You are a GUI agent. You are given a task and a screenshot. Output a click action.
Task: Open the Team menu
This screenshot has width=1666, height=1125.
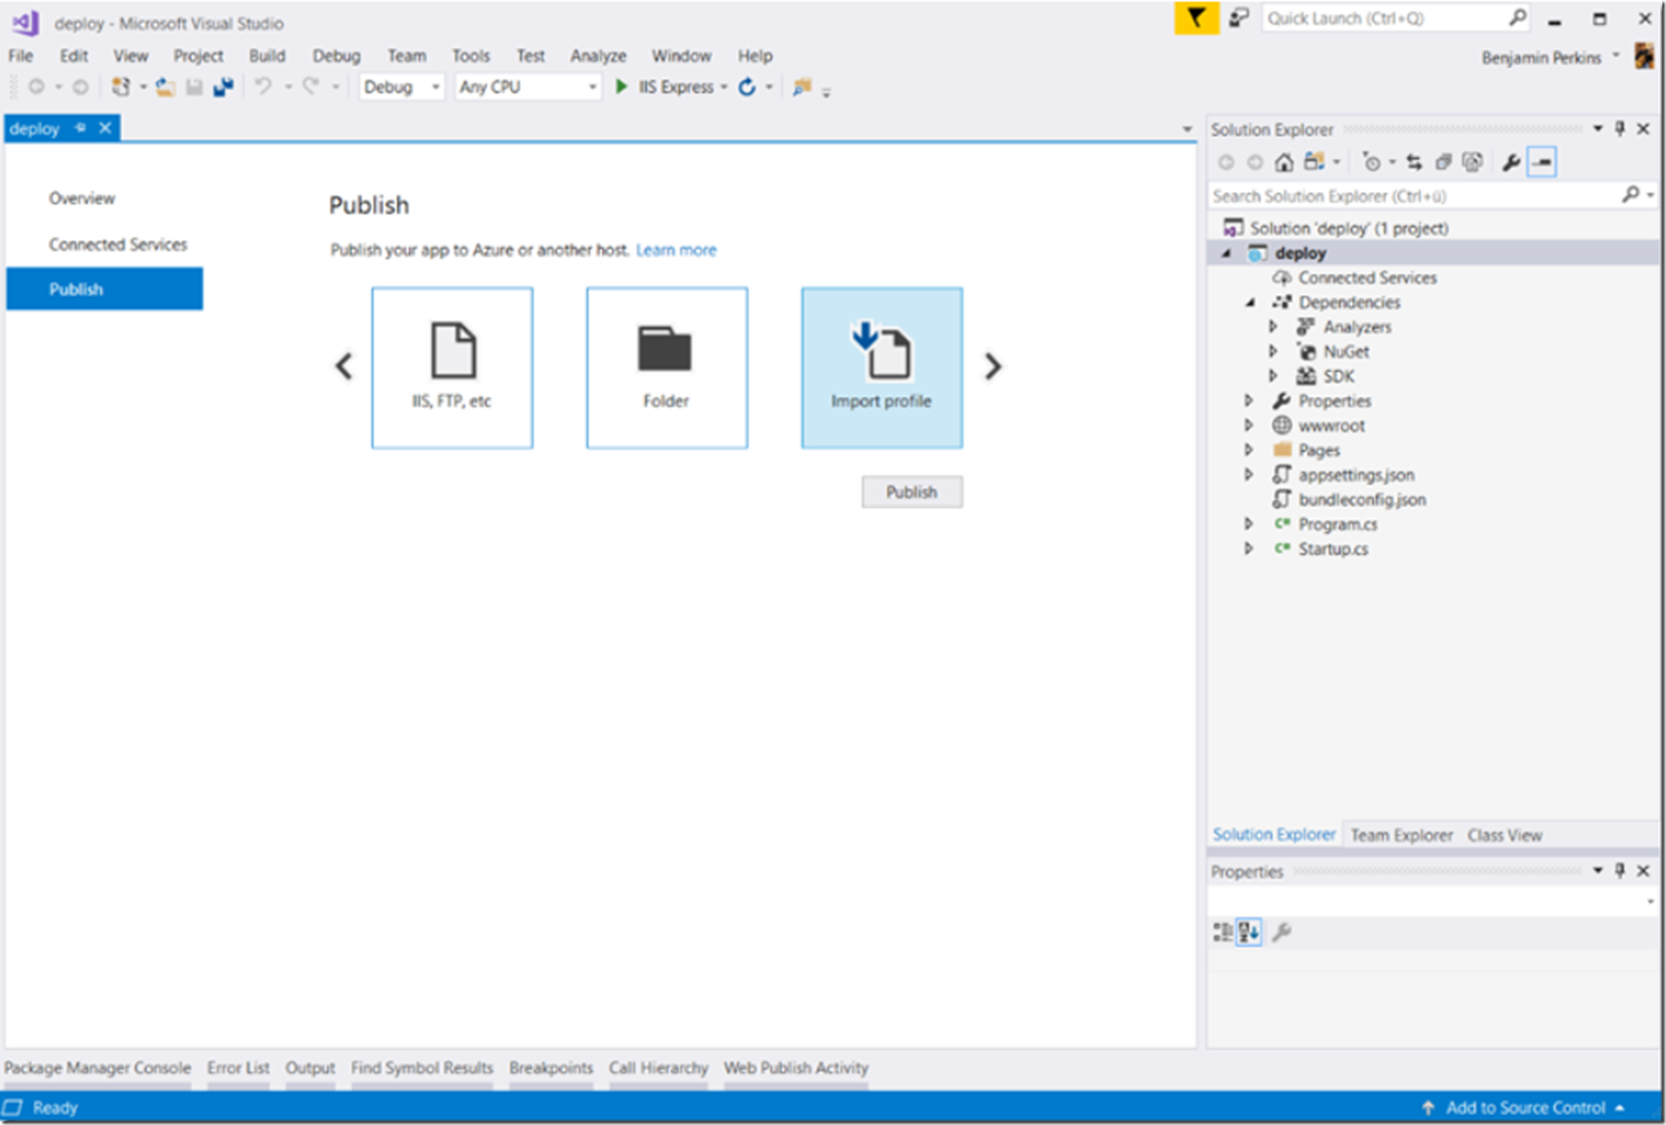(407, 56)
